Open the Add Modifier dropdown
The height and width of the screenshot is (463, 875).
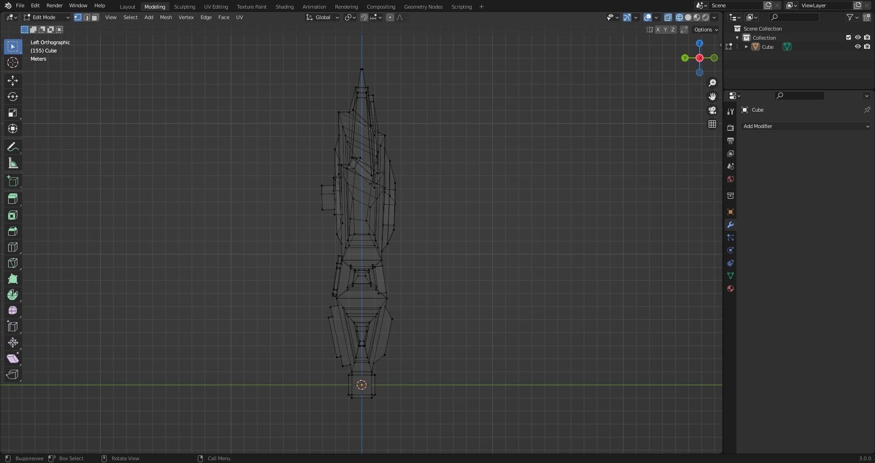[806, 126]
